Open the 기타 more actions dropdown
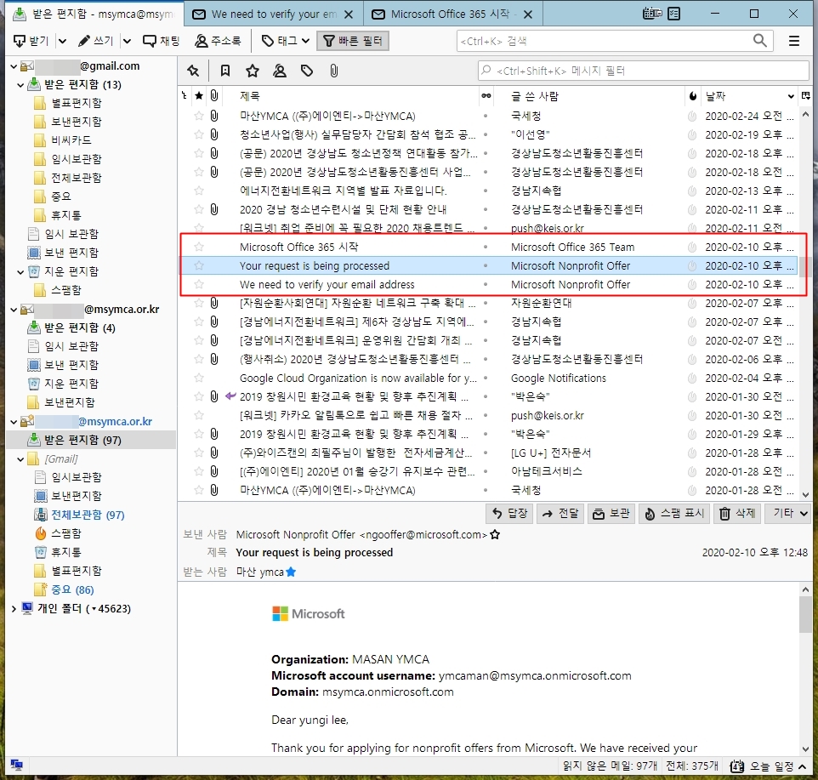Image resolution: width=818 pixels, height=780 pixels. coord(787,514)
